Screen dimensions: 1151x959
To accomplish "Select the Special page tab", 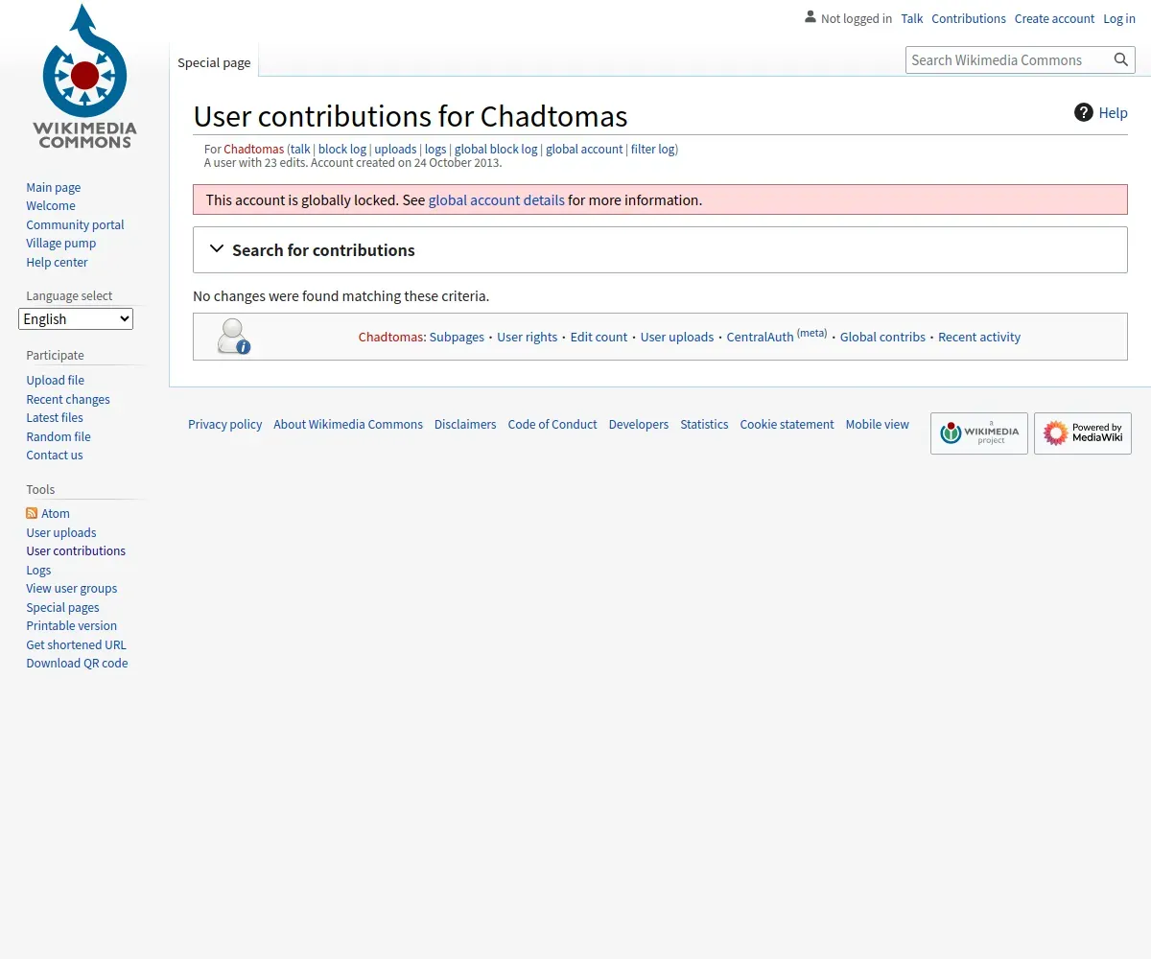I will (x=214, y=62).
